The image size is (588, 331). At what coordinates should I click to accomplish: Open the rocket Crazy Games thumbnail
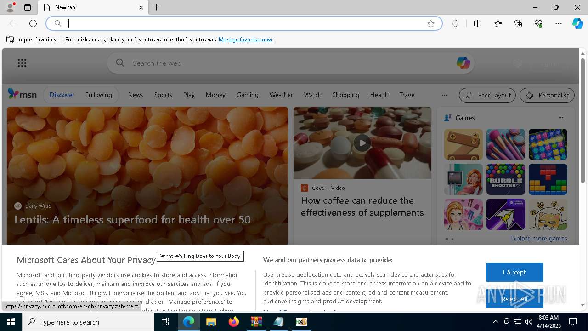(x=505, y=214)
